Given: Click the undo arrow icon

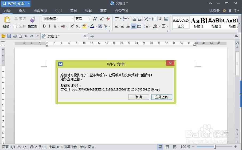Looking at the screenshot, I should tap(26, 36).
